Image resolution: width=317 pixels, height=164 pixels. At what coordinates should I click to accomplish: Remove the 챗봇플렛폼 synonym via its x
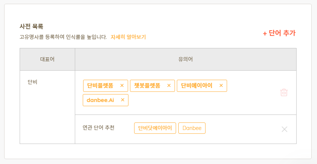click(x=169, y=85)
